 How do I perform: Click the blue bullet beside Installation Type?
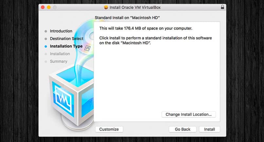[x=46, y=46]
